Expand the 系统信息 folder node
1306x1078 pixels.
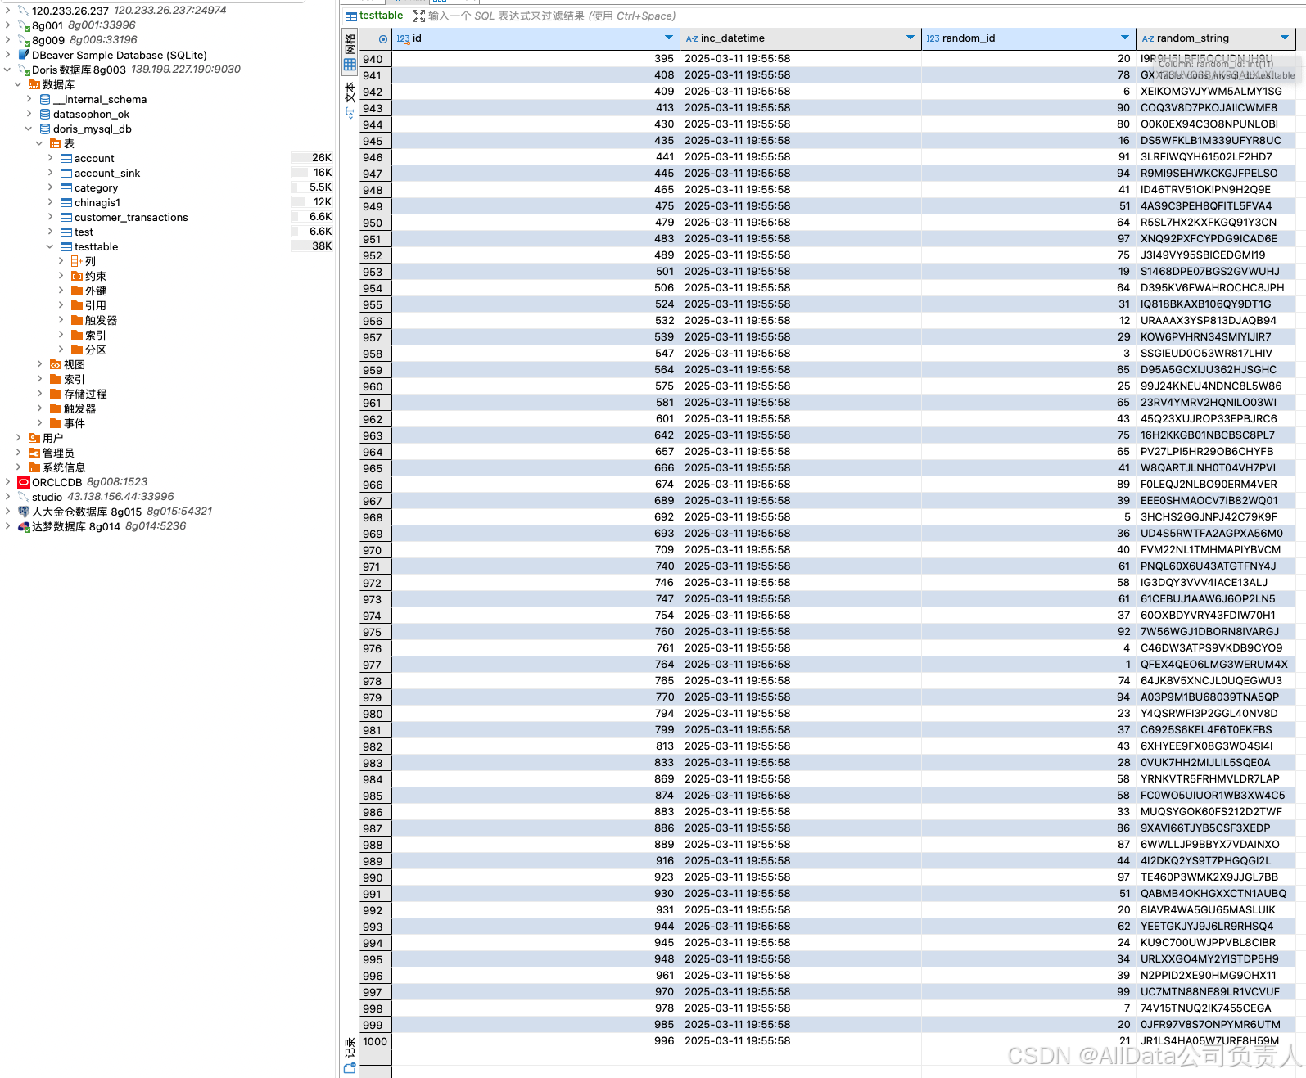point(18,468)
